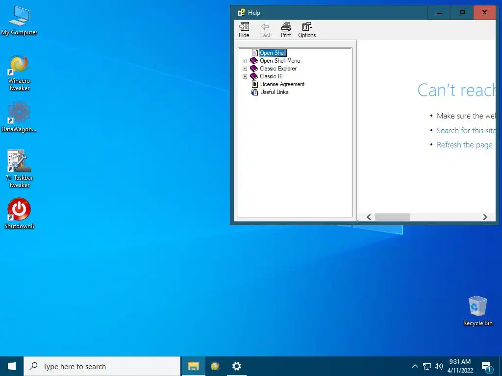502x376 pixels.
Task: Select the Winaero Tweaker desktop shortcut
Action: (x=19, y=73)
